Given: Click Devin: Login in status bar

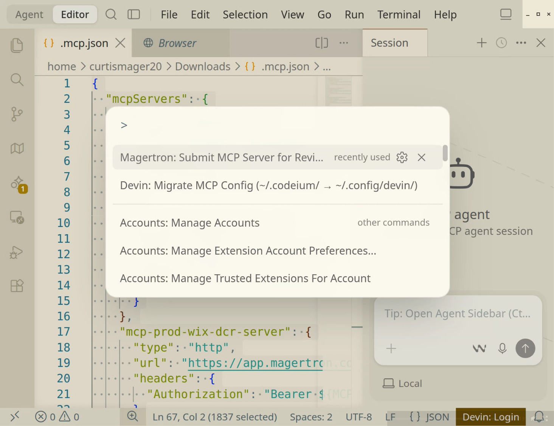Looking at the screenshot, I should (491, 417).
